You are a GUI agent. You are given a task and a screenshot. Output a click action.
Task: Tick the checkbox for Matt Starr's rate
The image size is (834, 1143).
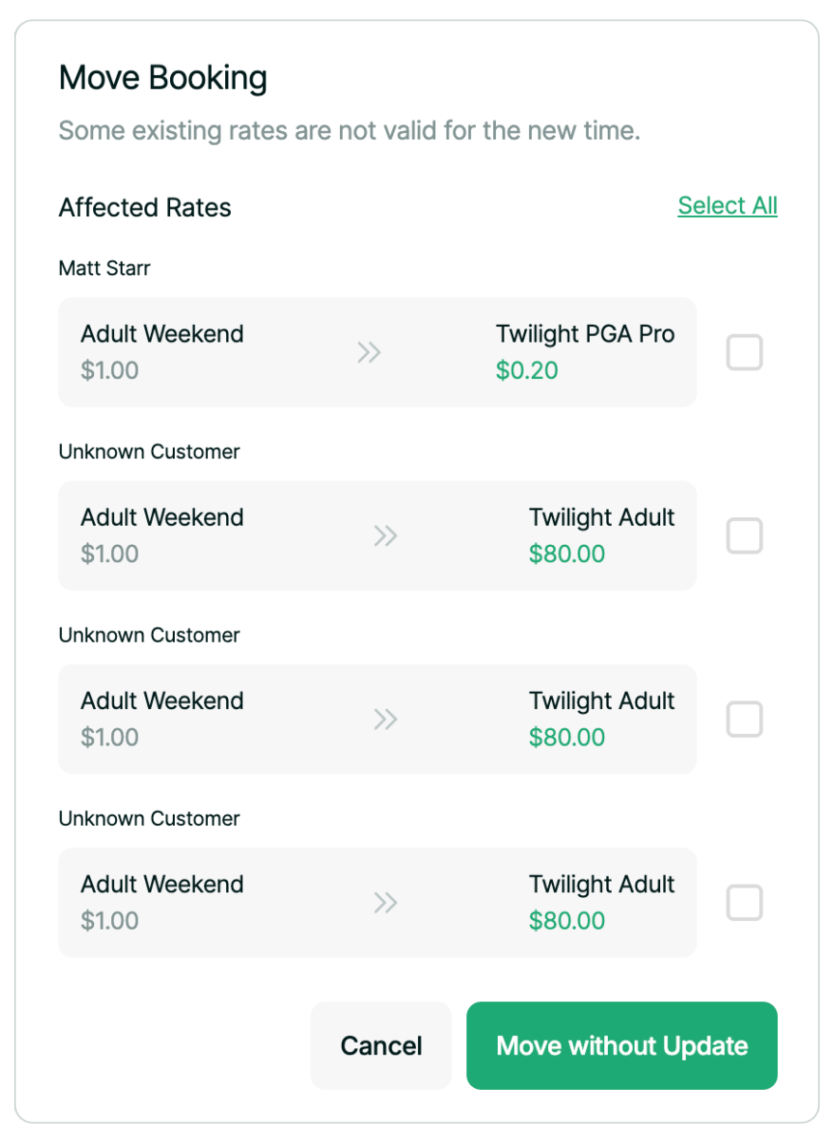coord(744,352)
